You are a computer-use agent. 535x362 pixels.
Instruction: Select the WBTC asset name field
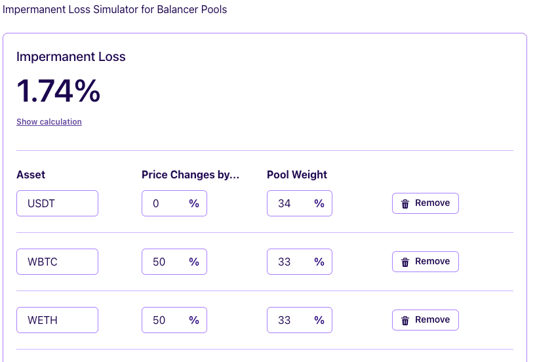(x=57, y=262)
